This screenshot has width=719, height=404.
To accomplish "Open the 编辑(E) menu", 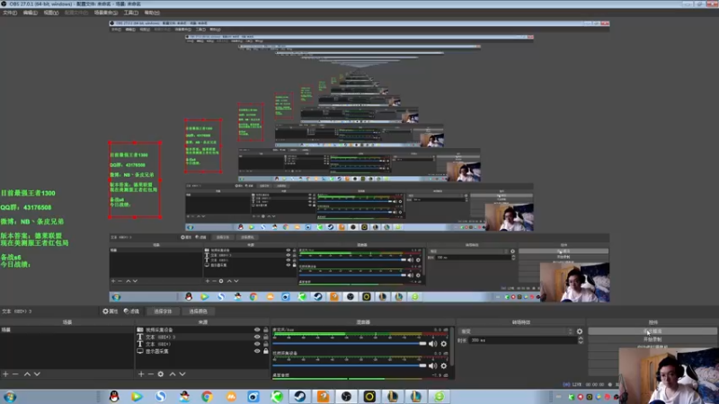I will (31, 13).
